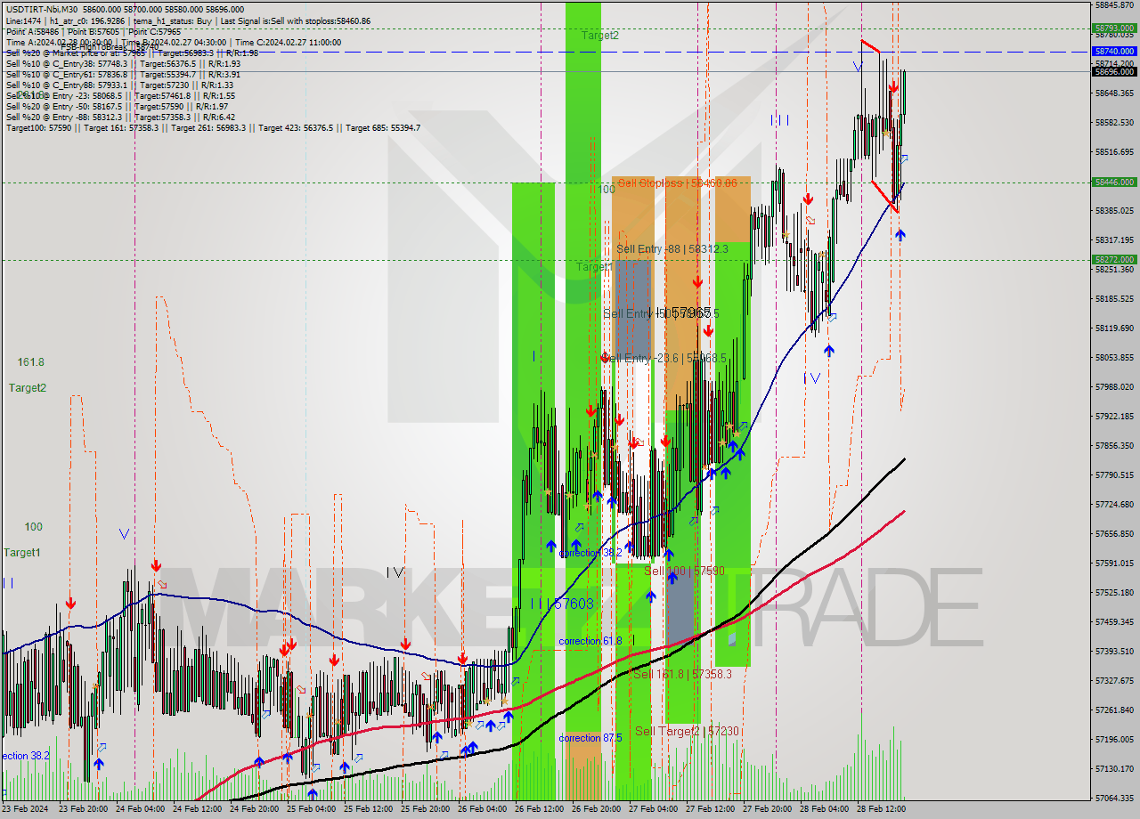Click the 'I I I | 57603' wave label

click(561, 604)
